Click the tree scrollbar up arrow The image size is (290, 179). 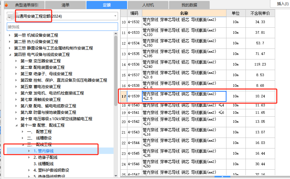(x=116, y=33)
